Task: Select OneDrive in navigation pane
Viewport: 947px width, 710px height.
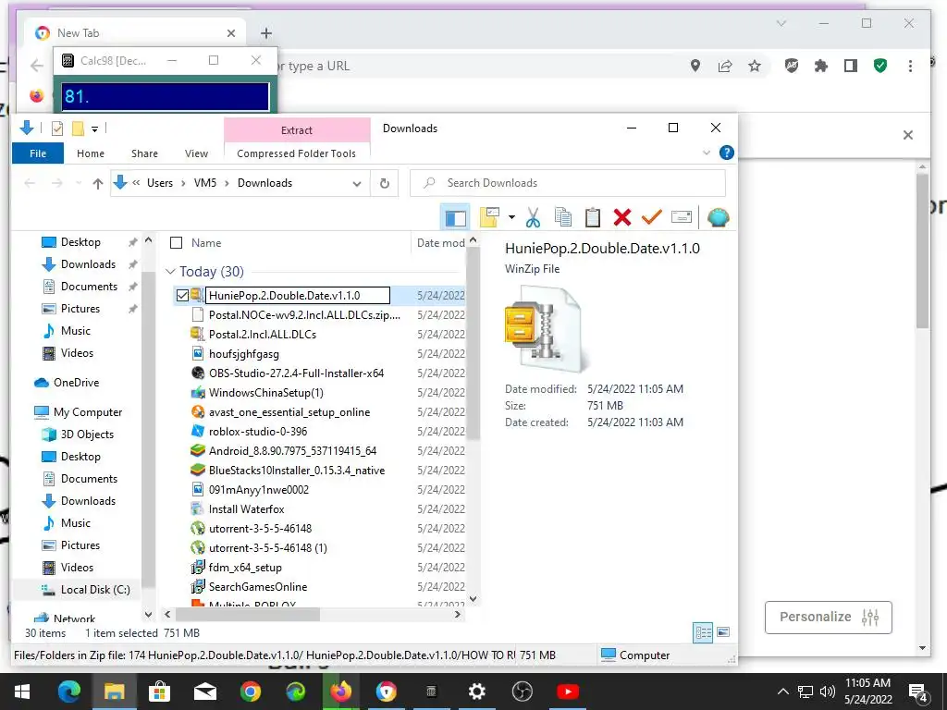Action: pyautogui.click(x=76, y=382)
